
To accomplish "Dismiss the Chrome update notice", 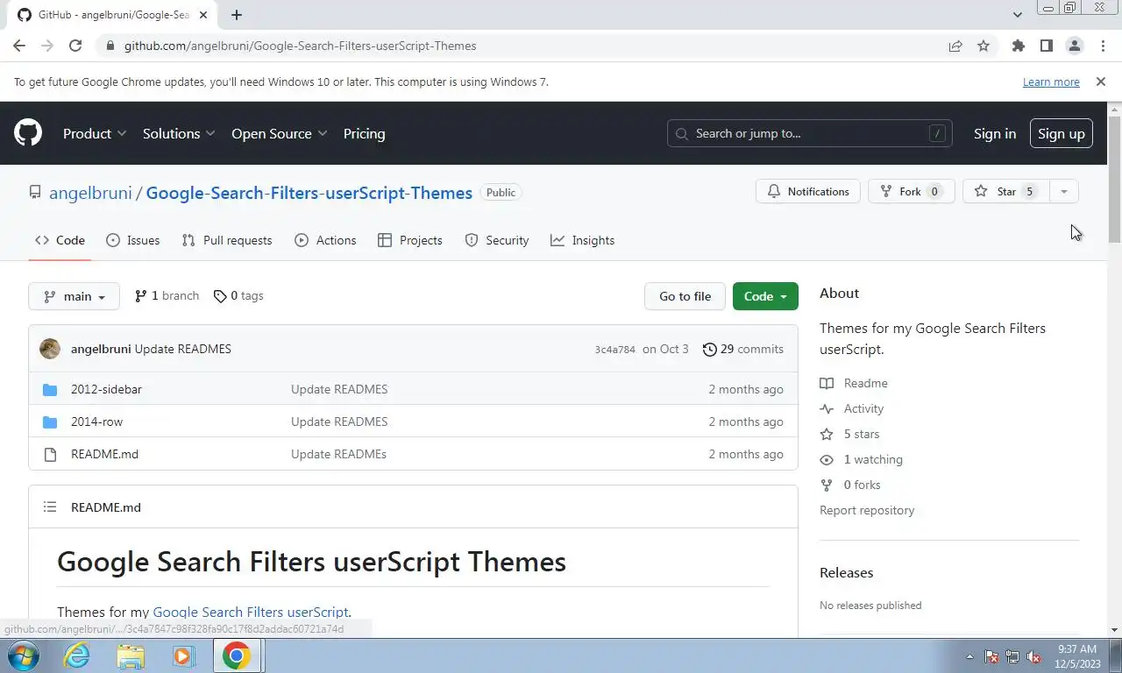I will tap(1100, 81).
